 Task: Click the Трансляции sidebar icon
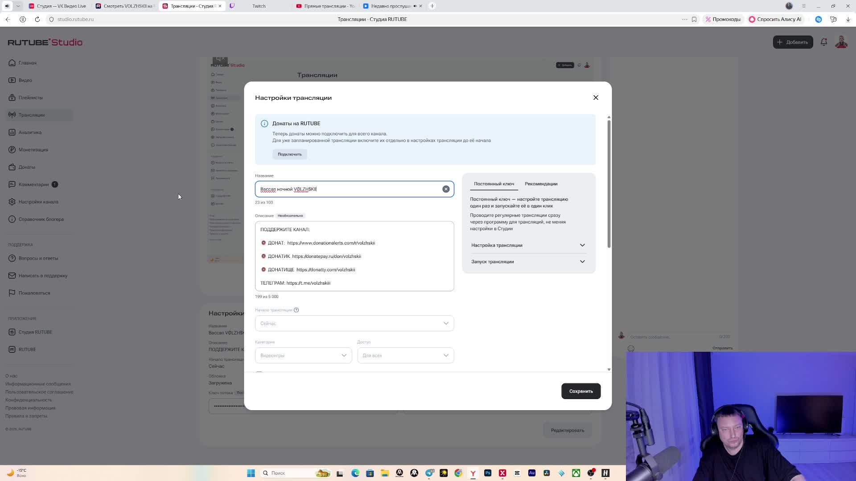(x=12, y=115)
